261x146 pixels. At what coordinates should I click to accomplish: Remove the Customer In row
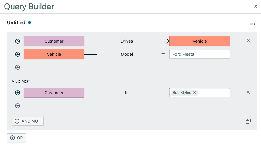coord(248,92)
